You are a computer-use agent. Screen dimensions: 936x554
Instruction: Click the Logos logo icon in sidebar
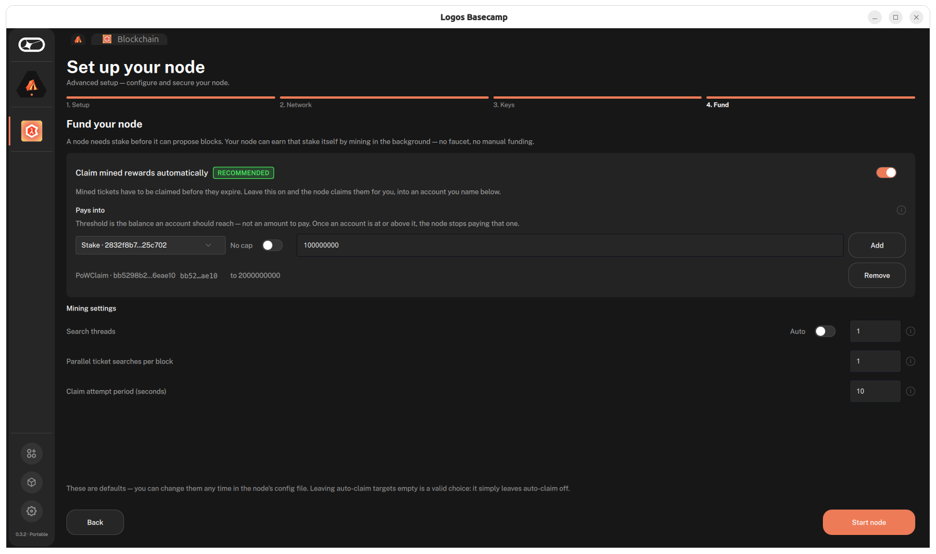(32, 44)
